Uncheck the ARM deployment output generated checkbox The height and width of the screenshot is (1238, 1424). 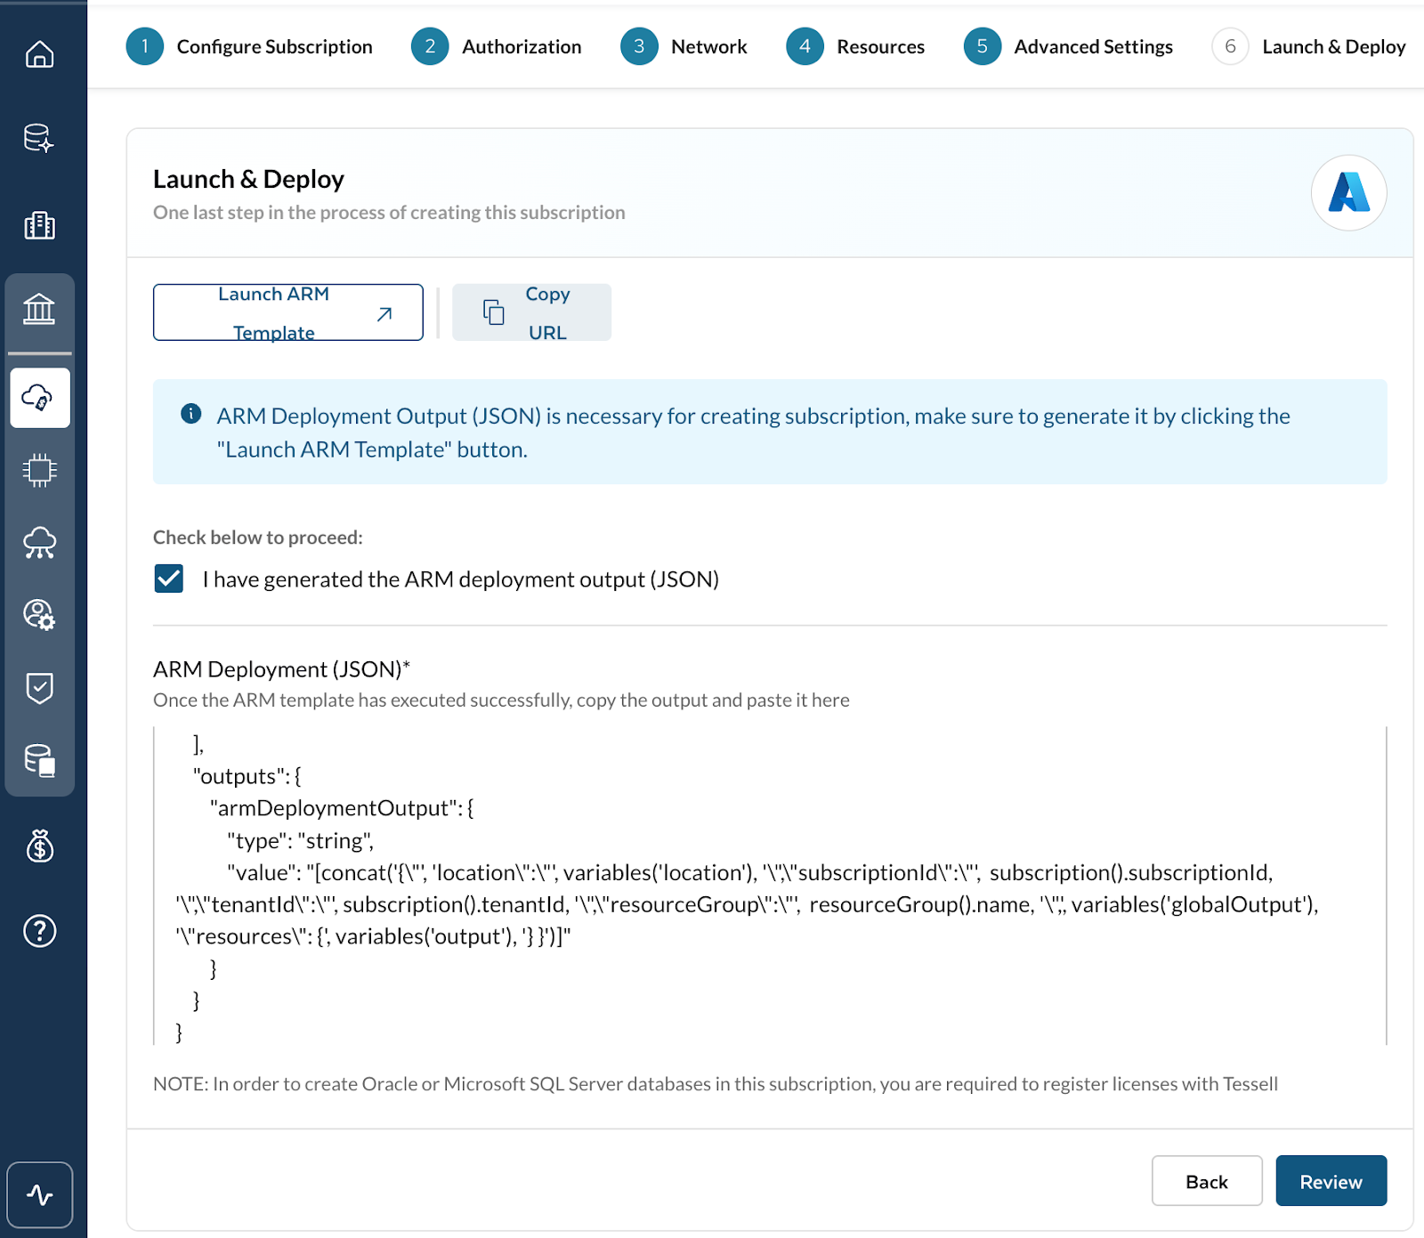(x=169, y=579)
